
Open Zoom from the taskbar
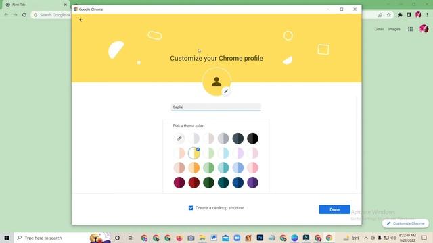point(237,238)
